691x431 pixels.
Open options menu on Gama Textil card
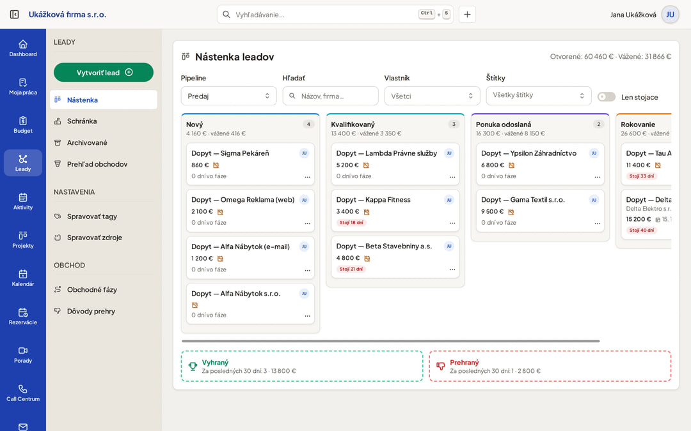[x=597, y=223]
